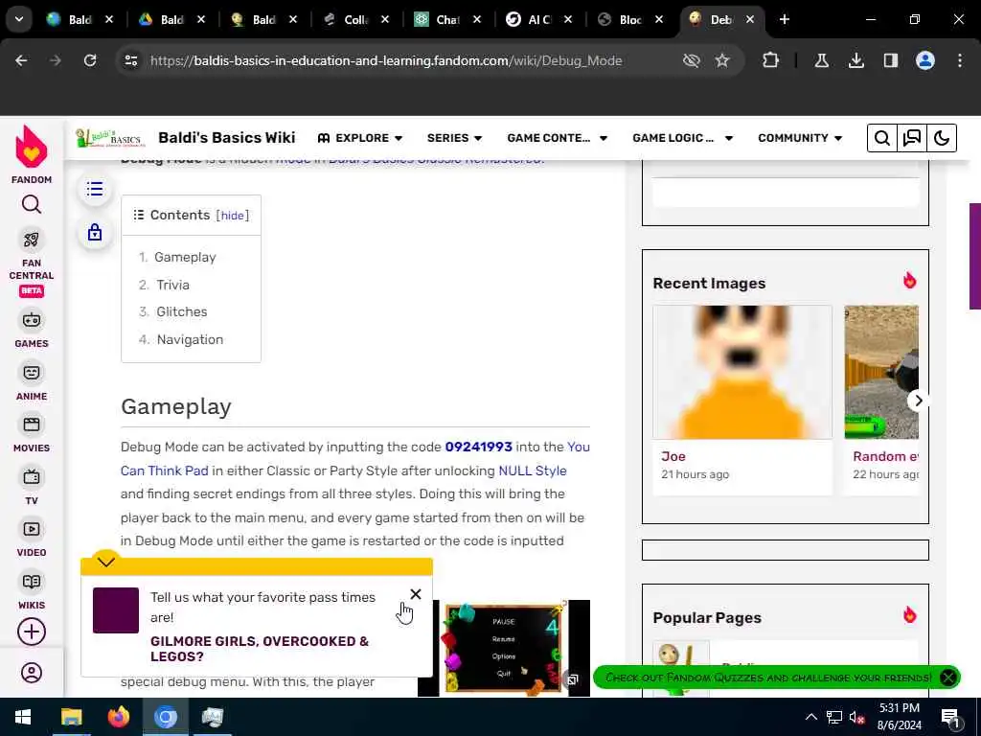Open the Movies section in sidebar

[32, 434]
